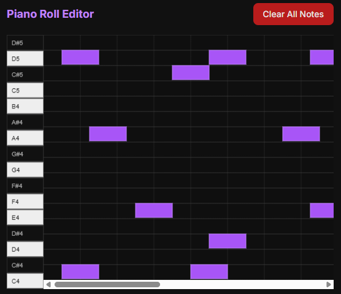Select the F#4 piano key
The width and height of the screenshot is (341, 294).
25,186
